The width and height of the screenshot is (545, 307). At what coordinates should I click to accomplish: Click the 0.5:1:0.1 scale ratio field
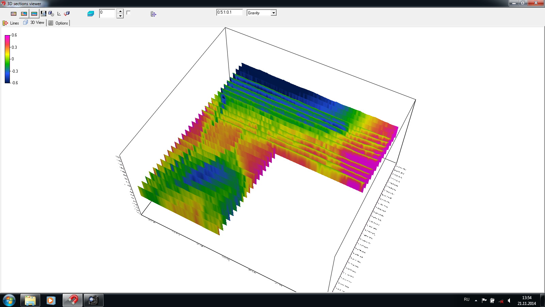(229, 12)
